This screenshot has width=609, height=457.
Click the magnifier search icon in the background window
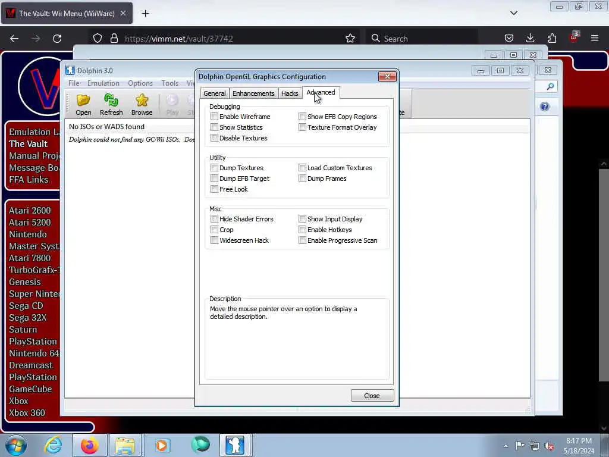550,87
